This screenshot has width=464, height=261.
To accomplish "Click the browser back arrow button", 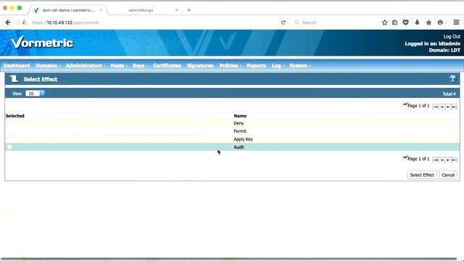I will coord(8,22).
